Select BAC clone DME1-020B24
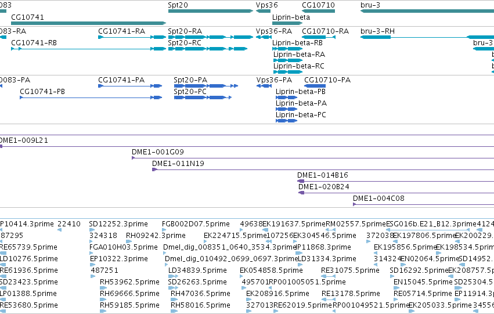494x314 pixels. pos(396,193)
